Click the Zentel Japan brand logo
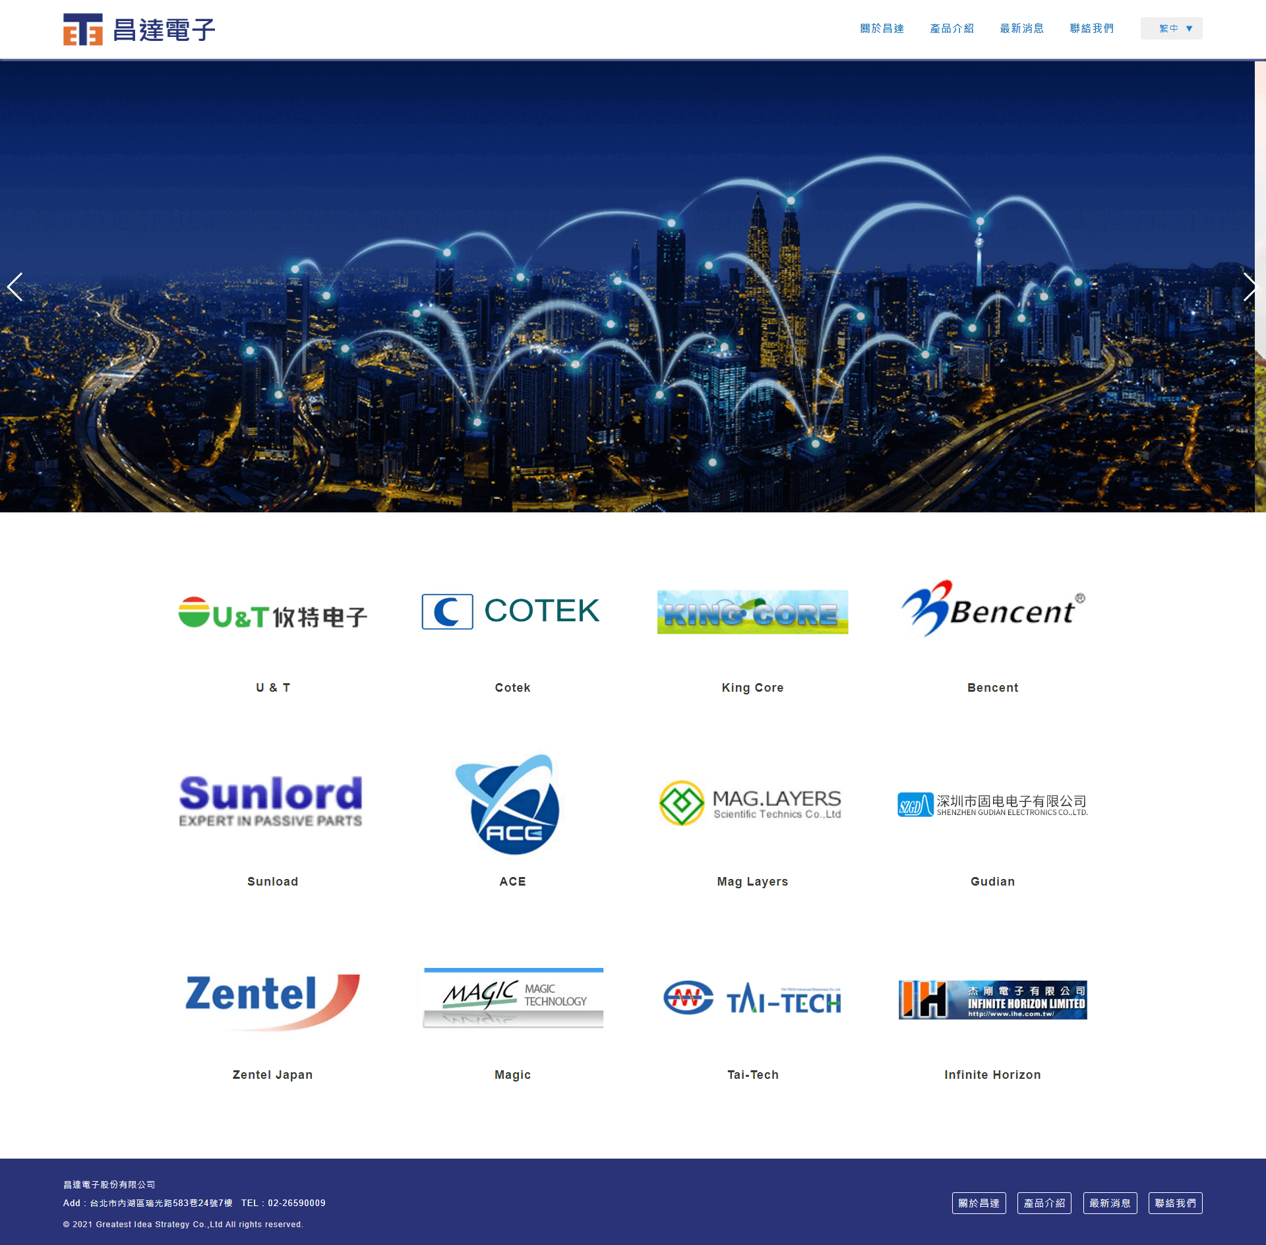Screen dimensions: 1266x1245 272,996
